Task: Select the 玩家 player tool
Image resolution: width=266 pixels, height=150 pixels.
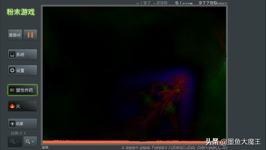Action: click(x=23, y=124)
